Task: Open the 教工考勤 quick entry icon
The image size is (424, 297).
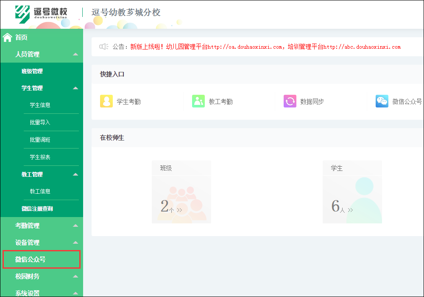Action: tap(198, 101)
